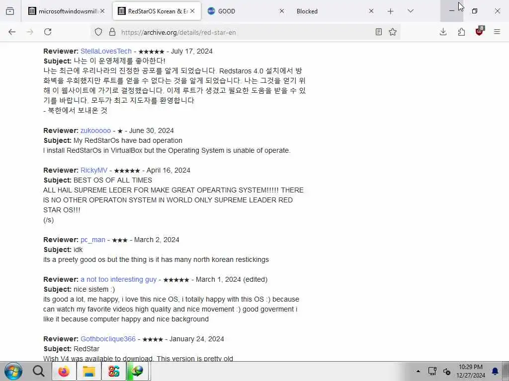Open File Explorer from taskbar

coord(88,371)
